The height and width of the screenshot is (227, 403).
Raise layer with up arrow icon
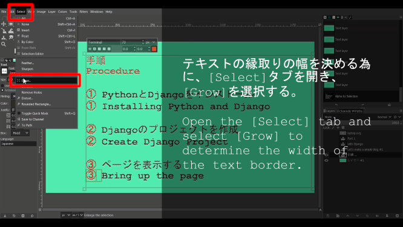click(x=347, y=215)
